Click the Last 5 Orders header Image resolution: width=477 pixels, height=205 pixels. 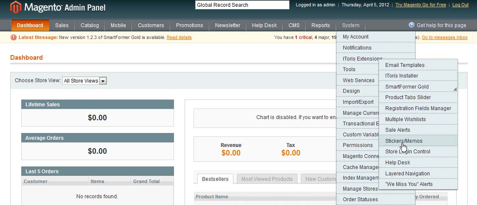coord(98,171)
